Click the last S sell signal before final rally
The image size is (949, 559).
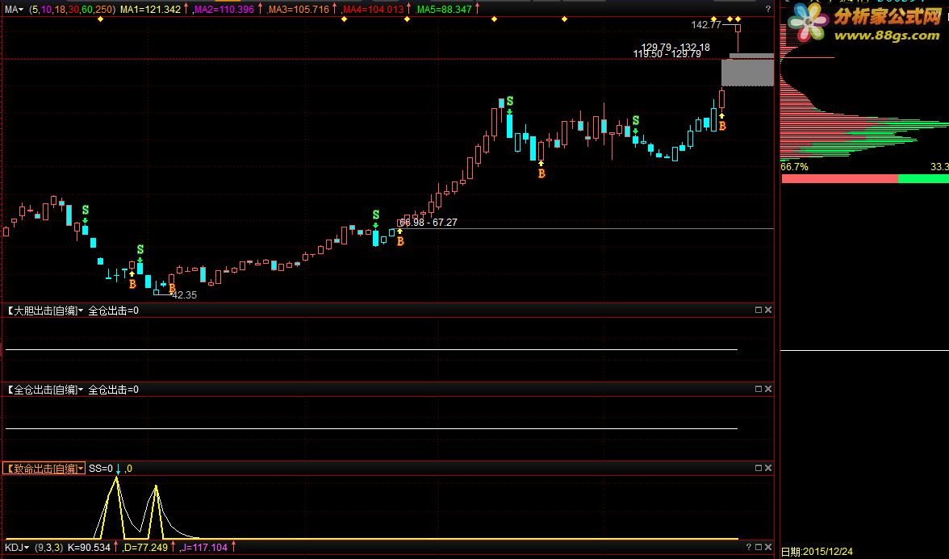coord(636,120)
